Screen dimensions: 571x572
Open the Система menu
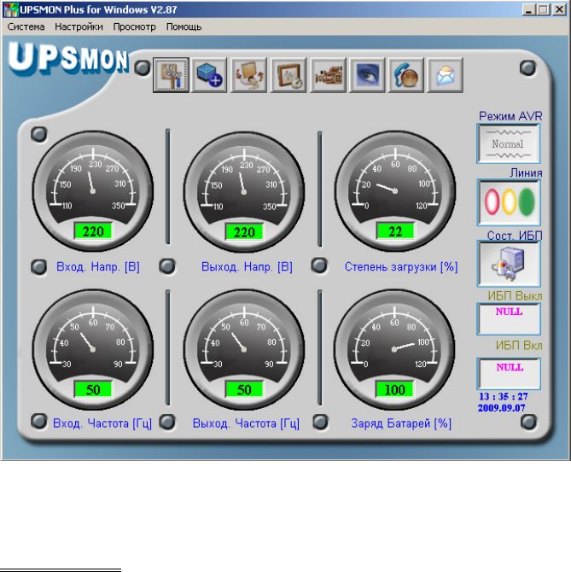pyautogui.click(x=26, y=26)
